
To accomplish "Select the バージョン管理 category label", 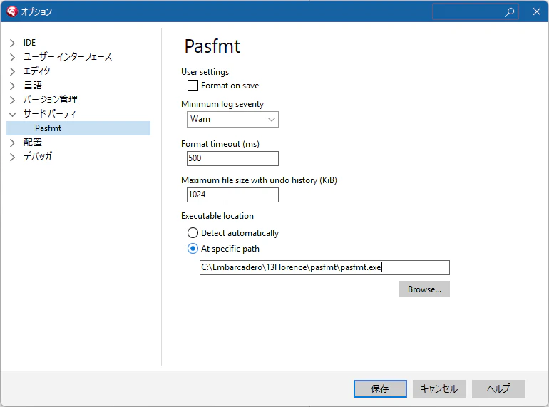I will click(x=51, y=99).
